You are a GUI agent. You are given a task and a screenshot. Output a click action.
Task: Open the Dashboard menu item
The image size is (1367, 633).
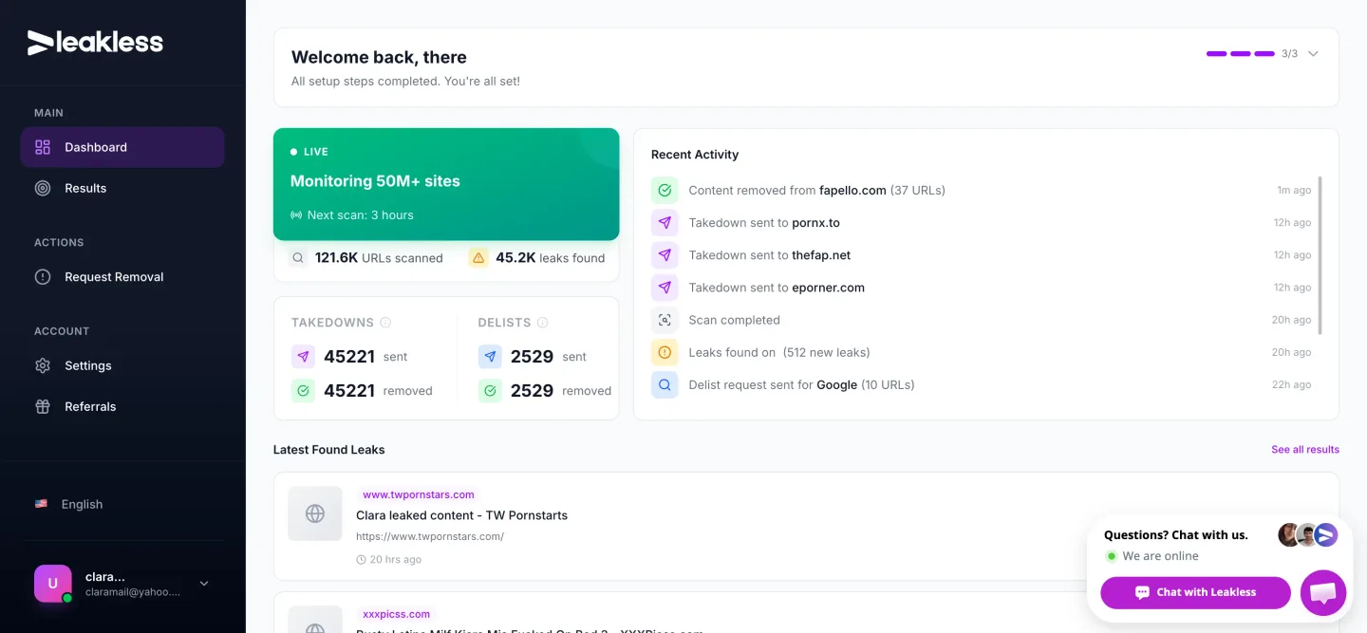(x=122, y=147)
